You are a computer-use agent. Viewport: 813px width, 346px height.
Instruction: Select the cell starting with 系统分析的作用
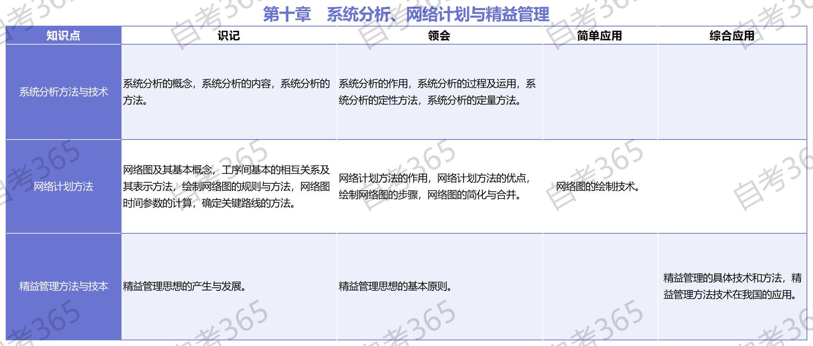[x=437, y=92]
